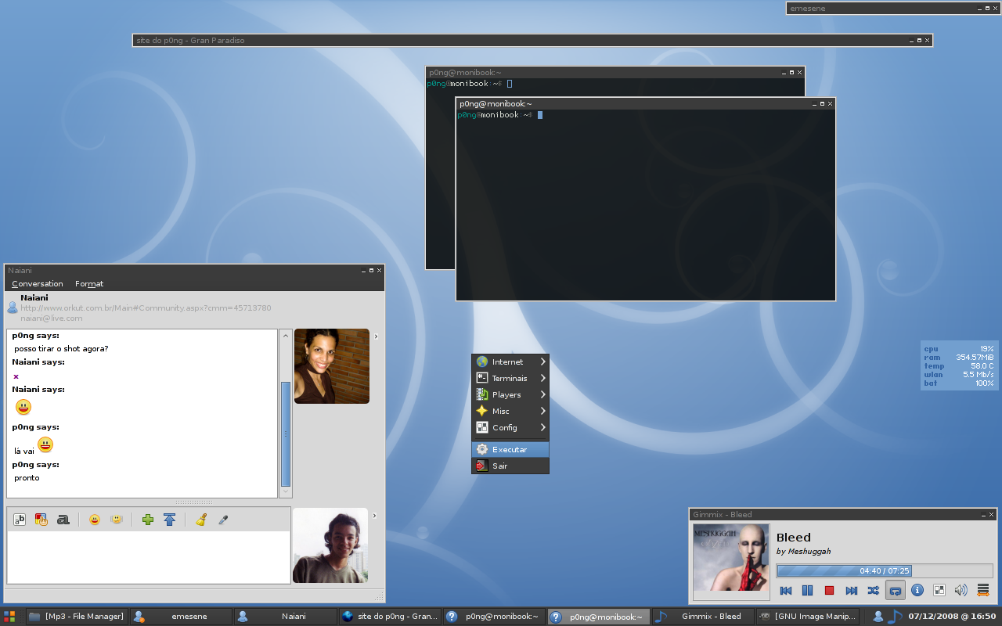Expand the arrow next to Terminais
The width and height of the screenshot is (1002, 626).
click(542, 378)
